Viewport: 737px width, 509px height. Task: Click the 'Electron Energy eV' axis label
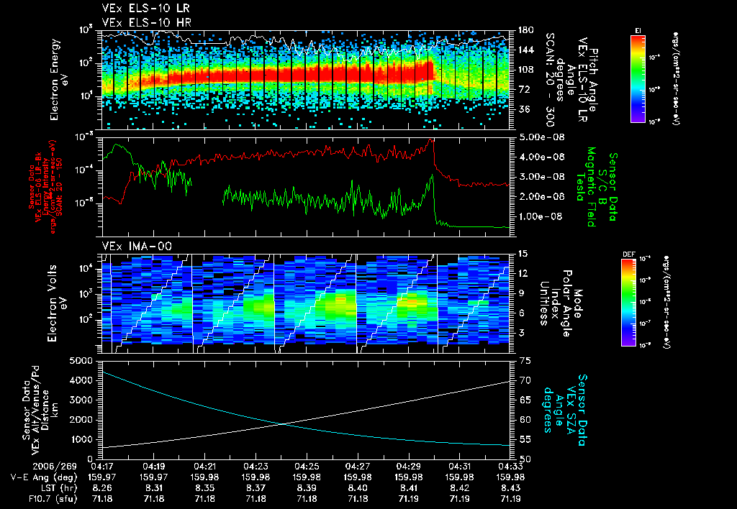point(58,80)
